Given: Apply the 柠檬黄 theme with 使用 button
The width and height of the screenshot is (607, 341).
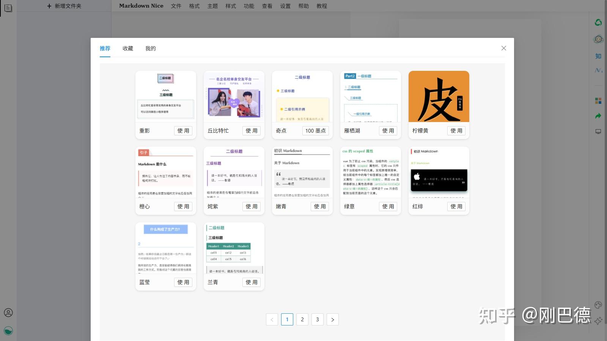Looking at the screenshot, I should coord(456,131).
